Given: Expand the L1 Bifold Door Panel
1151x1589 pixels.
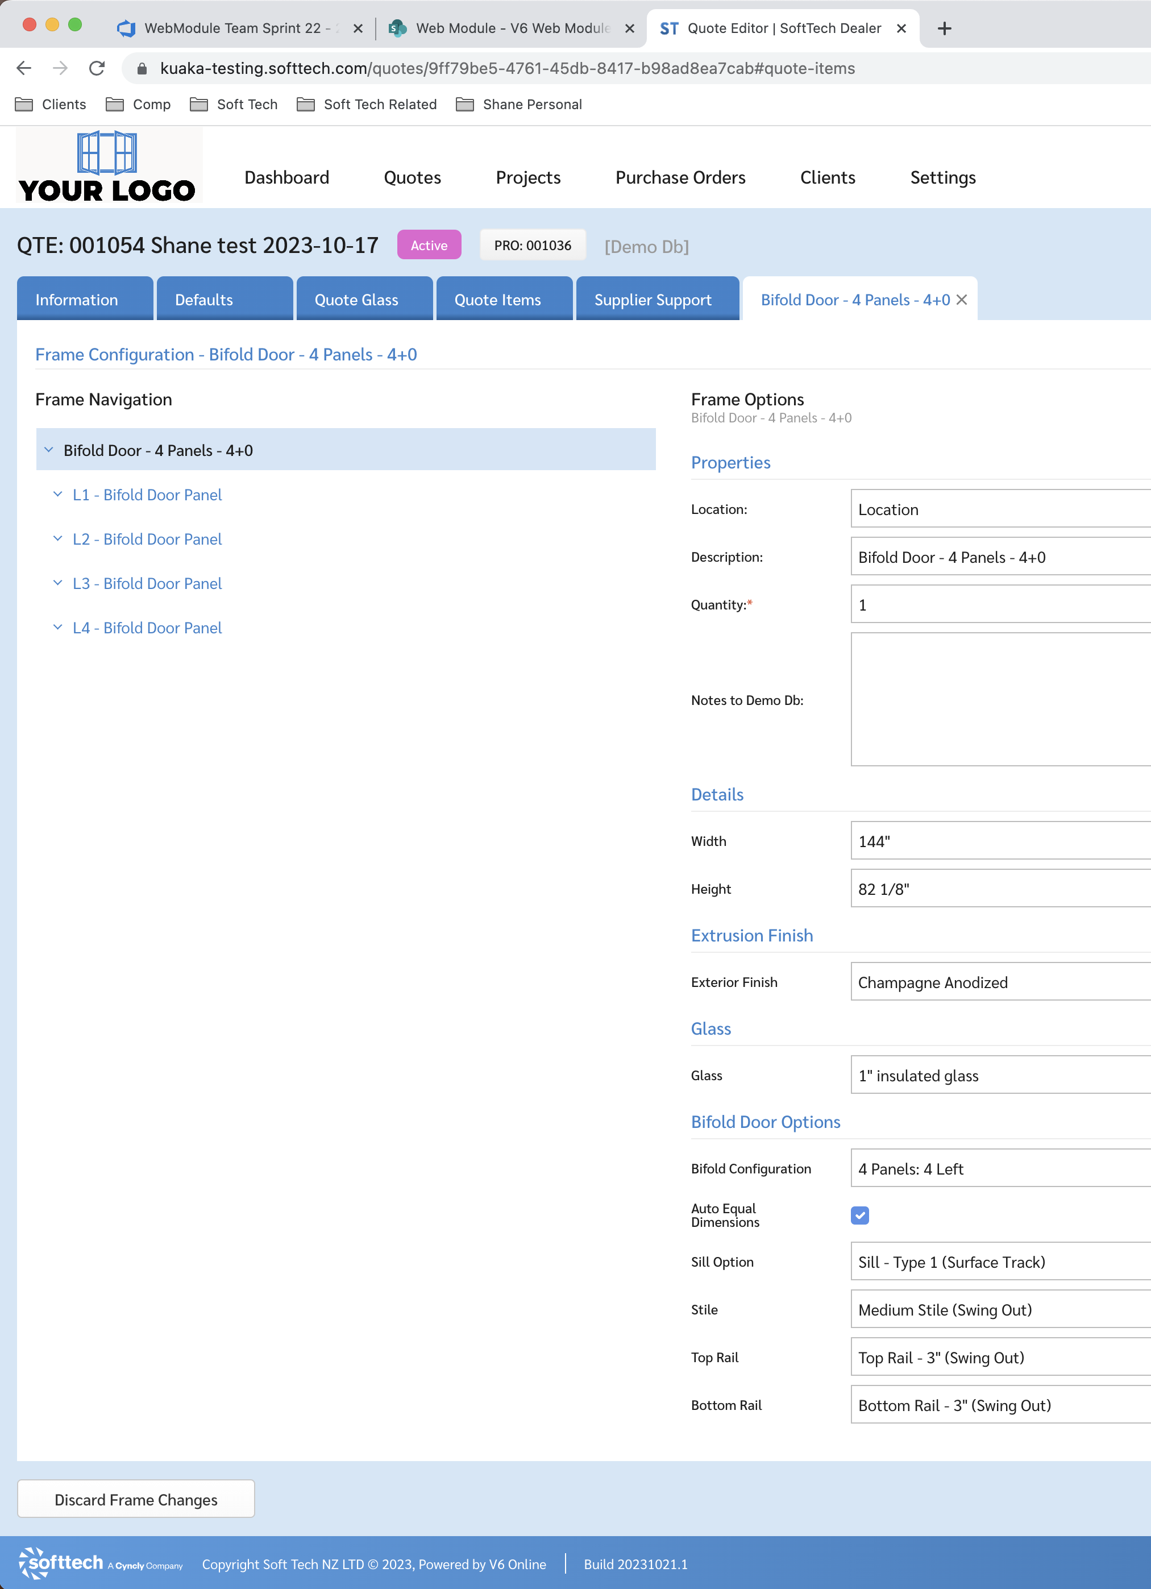Looking at the screenshot, I should coord(57,494).
